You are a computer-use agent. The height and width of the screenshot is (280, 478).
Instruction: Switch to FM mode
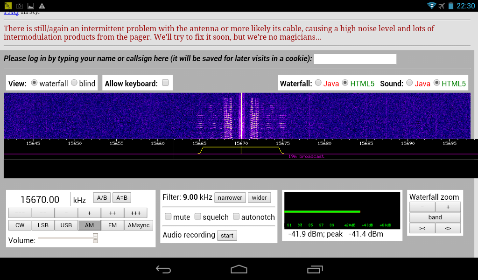point(112,225)
